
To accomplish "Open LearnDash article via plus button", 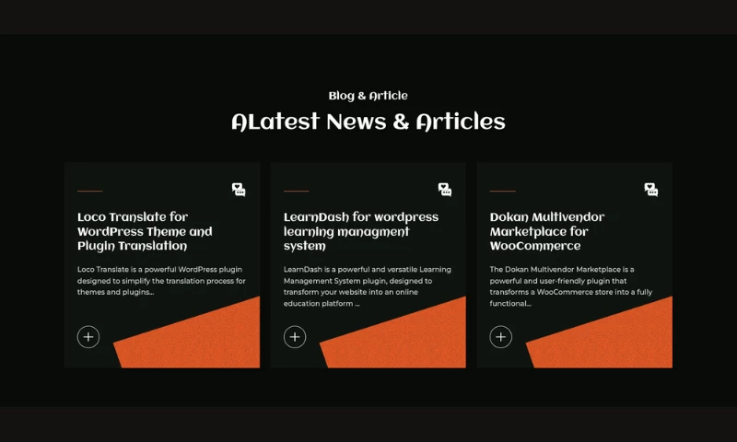I will coord(295,337).
